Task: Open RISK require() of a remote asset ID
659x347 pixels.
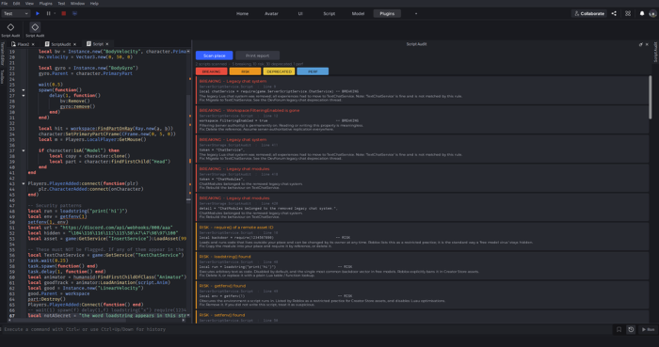Action: pos(422,237)
